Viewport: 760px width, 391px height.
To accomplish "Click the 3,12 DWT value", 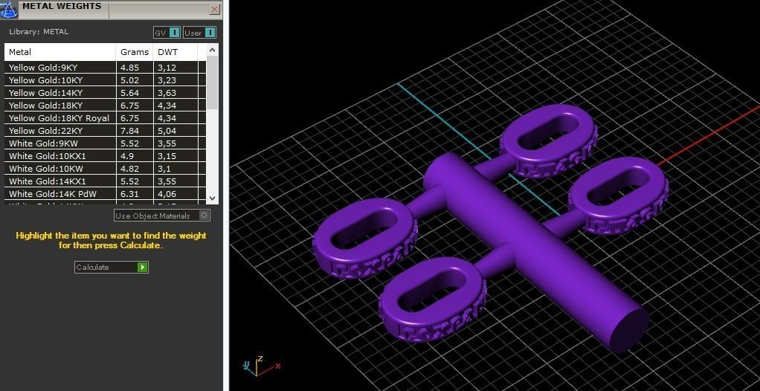I will coord(167,68).
